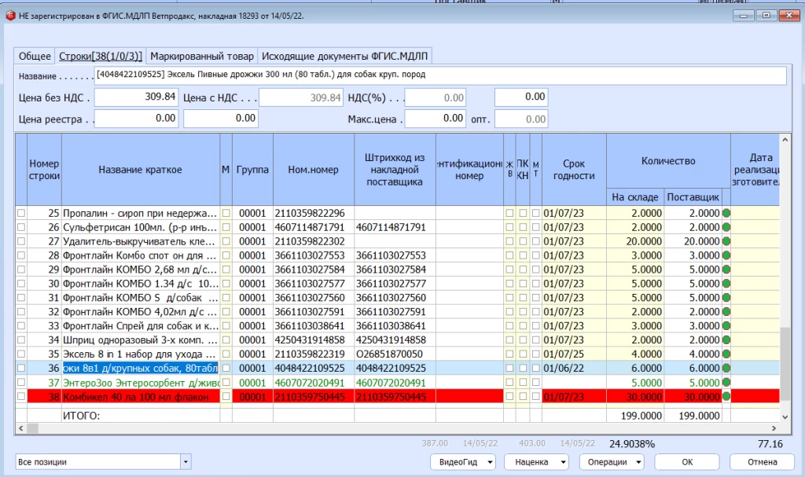Click the horizontal scrollbar left arrow
The height and width of the screenshot is (477, 805).
tap(21, 427)
